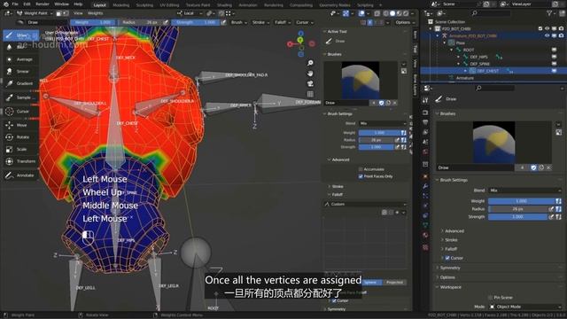
Task: Toggle visibility eye of P2D_BOT_CHIBI collection
Action: pos(547,28)
